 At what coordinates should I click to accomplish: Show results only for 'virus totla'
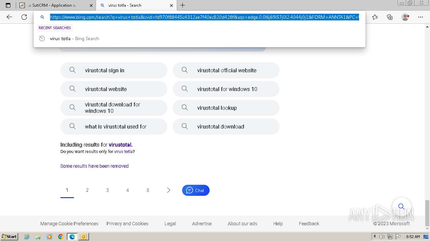pos(123,152)
